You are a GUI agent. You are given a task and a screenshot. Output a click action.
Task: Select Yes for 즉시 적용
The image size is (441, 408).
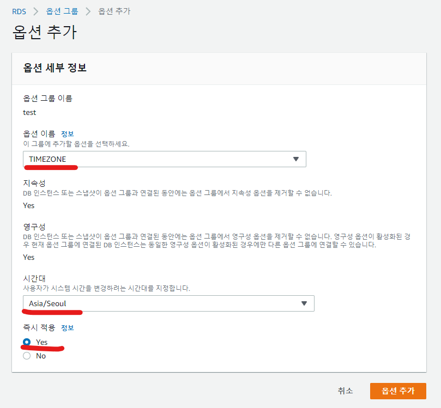pos(27,342)
